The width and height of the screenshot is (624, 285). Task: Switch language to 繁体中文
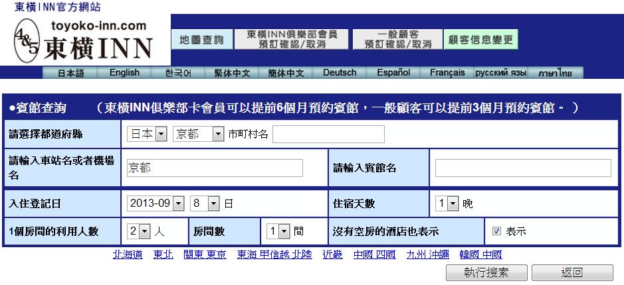pos(232,73)
